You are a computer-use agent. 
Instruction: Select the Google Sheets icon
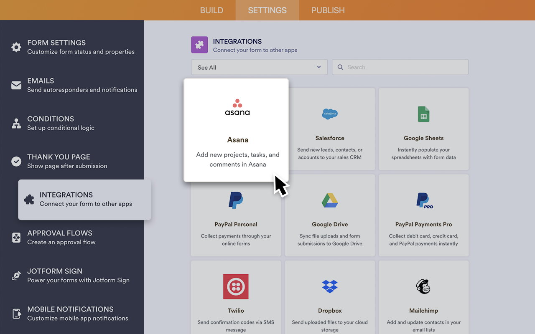tap(423, 114)
